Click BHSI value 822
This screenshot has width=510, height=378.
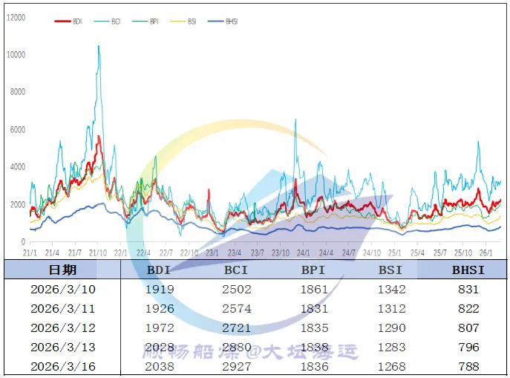pos(468,308)
